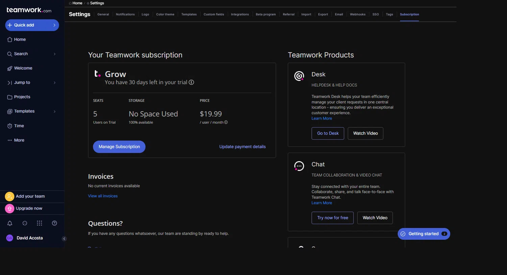Image resolution: width=507 pixels, height=275 pixels.
Task: Switch to the General settings tab
Action: coord(103,15)
